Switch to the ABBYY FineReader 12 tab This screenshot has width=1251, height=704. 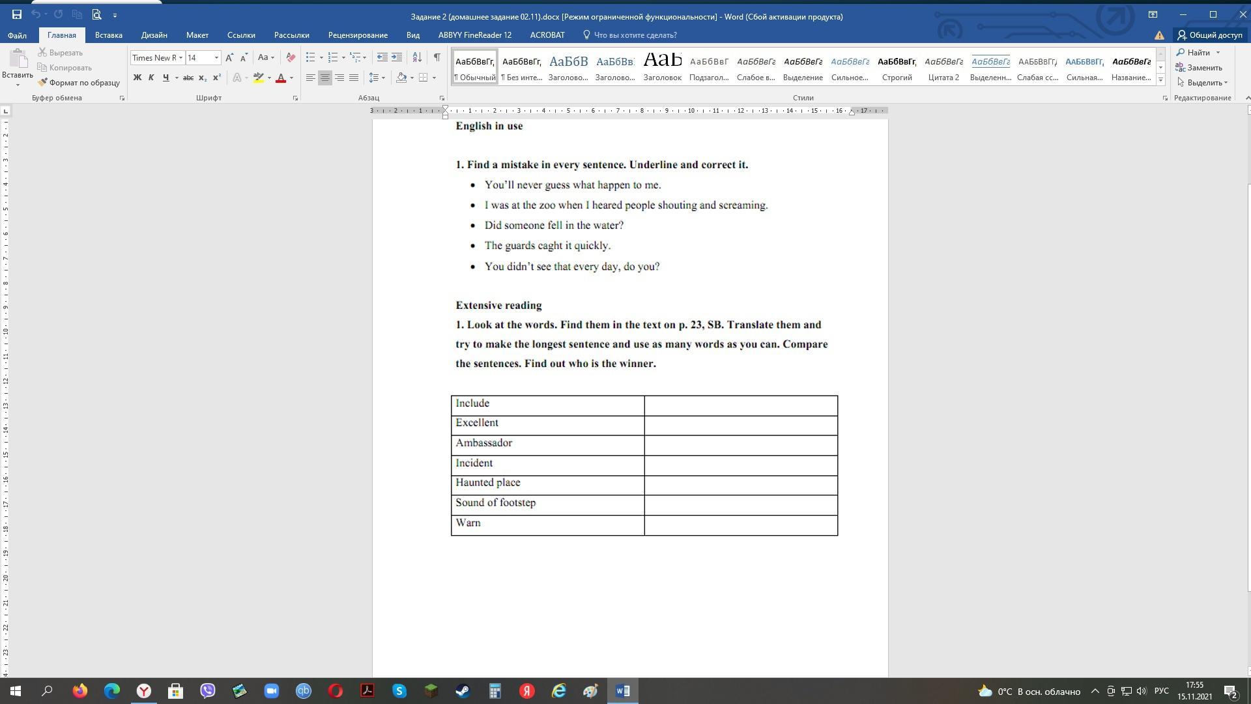(475, 35)
